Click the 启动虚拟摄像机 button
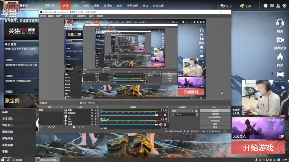This screenshot has width=289, height=162. pos(215,117)
